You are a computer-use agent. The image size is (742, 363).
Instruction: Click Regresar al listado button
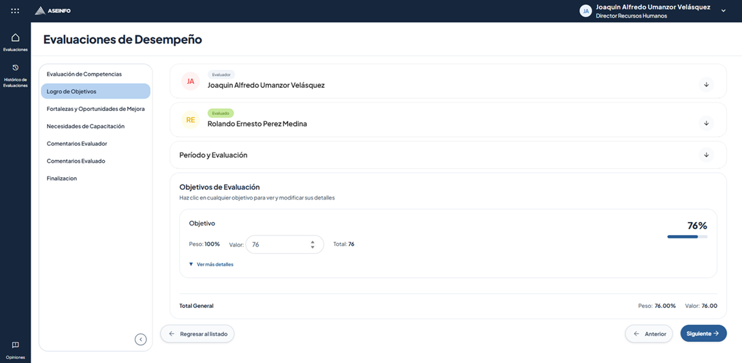point(197,334)
